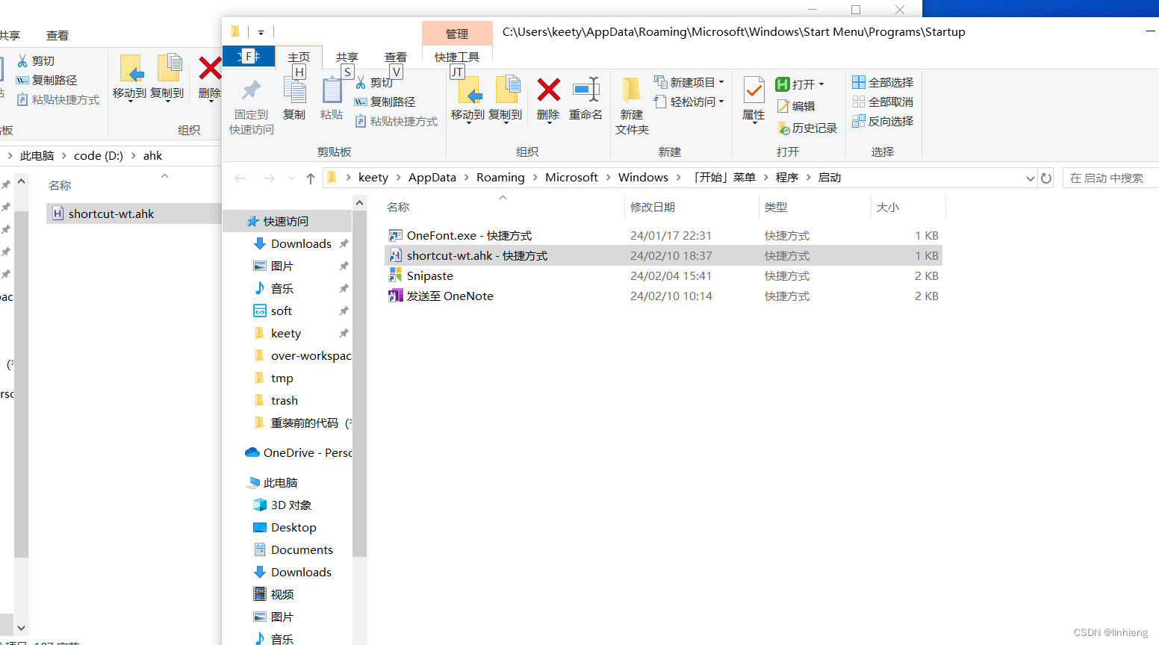Click 编辑 in the 打开 group
The width and height of the screenshot is (1159, 645).
796,106
